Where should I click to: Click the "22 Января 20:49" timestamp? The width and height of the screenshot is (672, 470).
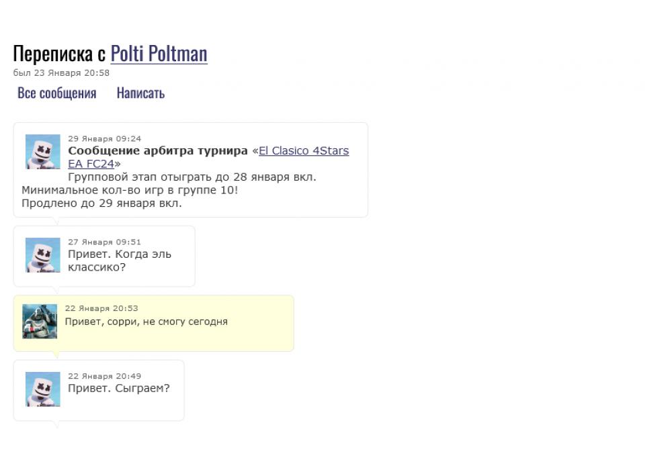click(104, 376)
